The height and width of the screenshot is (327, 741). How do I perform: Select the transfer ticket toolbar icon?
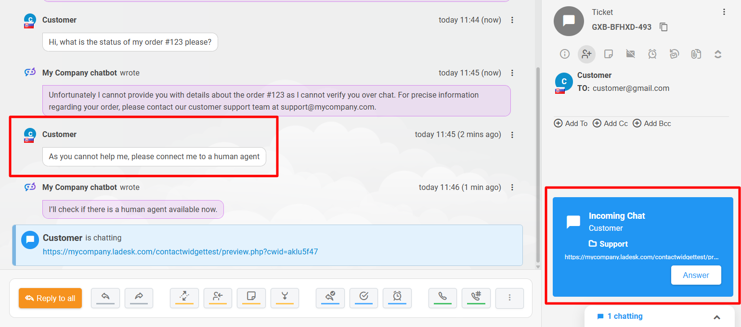[184, 298]
